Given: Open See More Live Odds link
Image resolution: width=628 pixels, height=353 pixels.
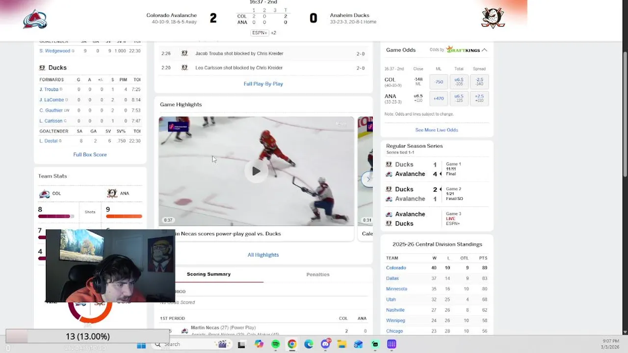Looking at the screenshot, I should 437,130.
